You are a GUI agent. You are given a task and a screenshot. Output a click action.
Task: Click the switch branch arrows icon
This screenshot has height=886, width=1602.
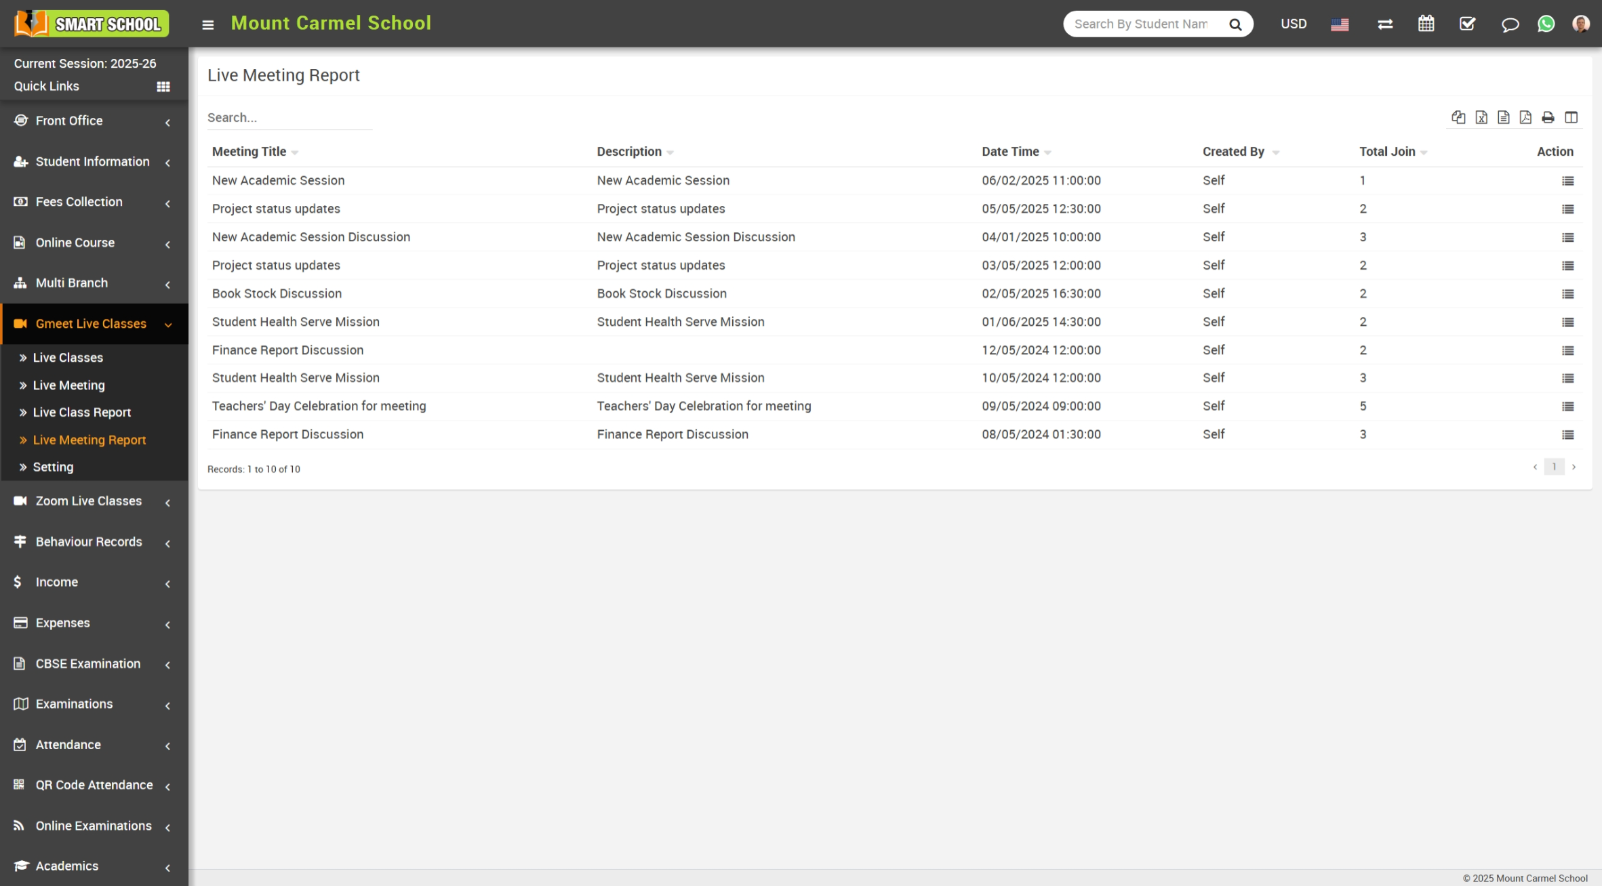[x=1385, y=24]
